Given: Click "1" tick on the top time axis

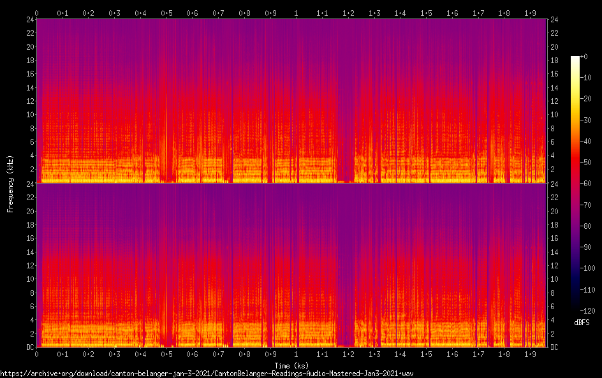Looking at the screenshot, I should coord(296,13).
